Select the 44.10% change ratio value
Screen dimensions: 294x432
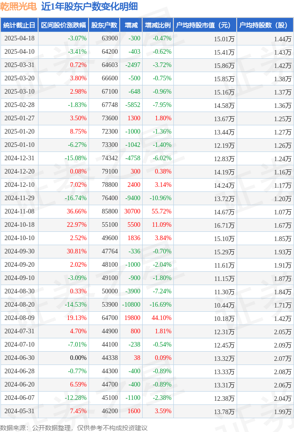tap(161, 318)
